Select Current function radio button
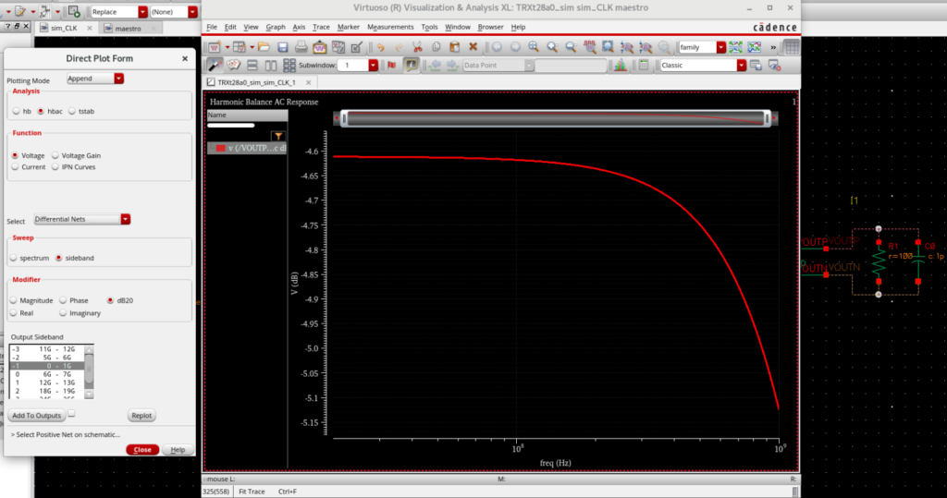The image size is (947, 498). coord(15,167)
